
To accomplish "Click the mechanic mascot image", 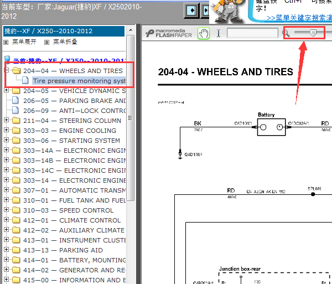I will coord(228,11).
